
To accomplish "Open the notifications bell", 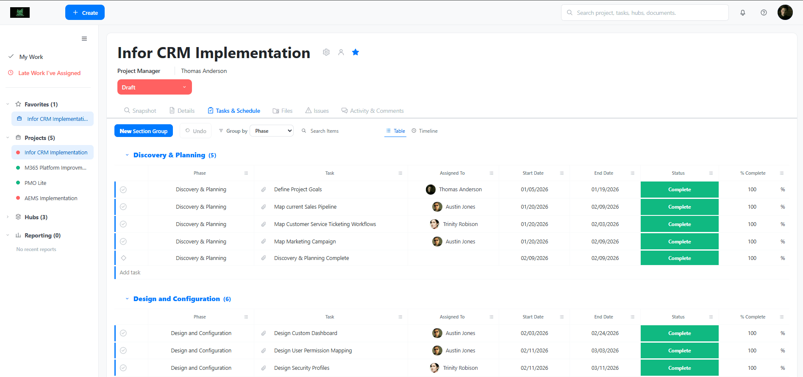I will tap(743, 13).
